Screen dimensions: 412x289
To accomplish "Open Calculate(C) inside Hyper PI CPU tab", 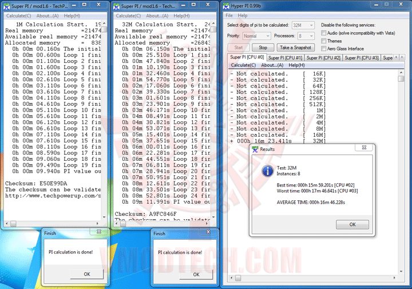I will (x=243, y=65).
